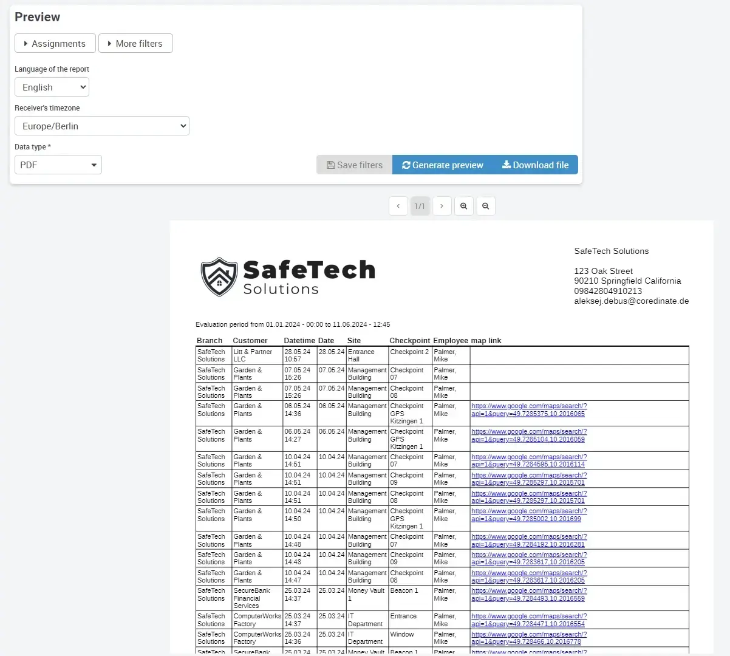The width and height of the screenshot is (730, 656).
Task: Expand the Assignments filter section
Action: pos(55,43)
